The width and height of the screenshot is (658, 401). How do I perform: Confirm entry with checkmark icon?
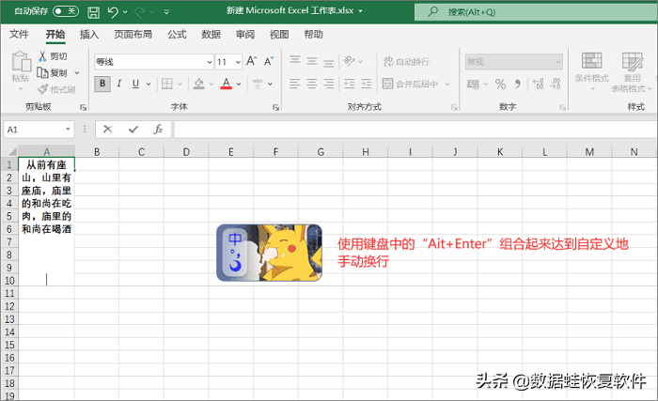[133, 130]
